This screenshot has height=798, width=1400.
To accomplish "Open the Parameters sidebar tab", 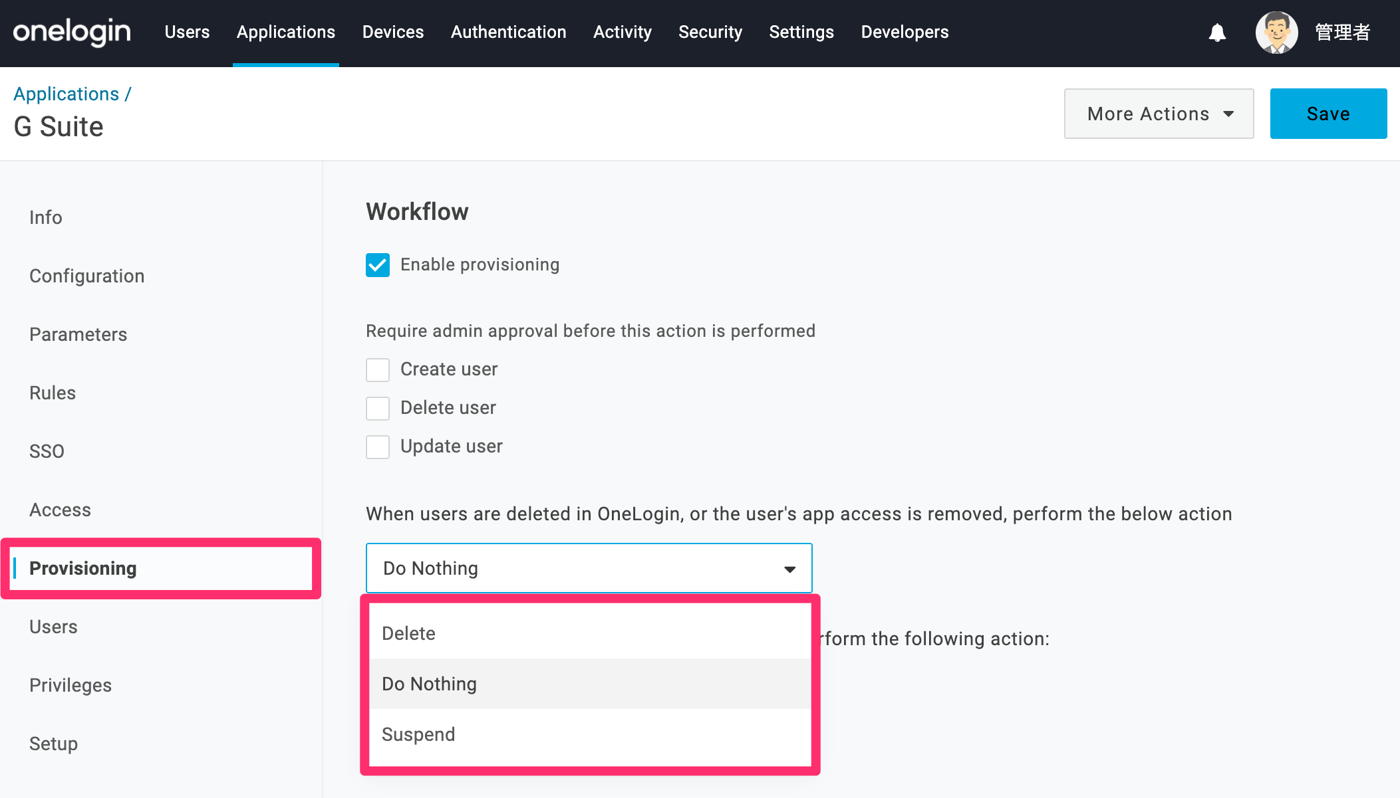I will click(x=78, y=334).
